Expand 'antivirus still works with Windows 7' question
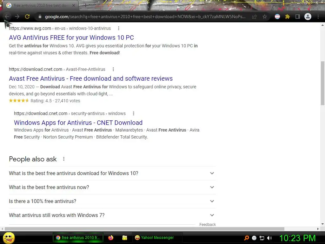Screen dimensions: 325x244 (x=112, y=215)
